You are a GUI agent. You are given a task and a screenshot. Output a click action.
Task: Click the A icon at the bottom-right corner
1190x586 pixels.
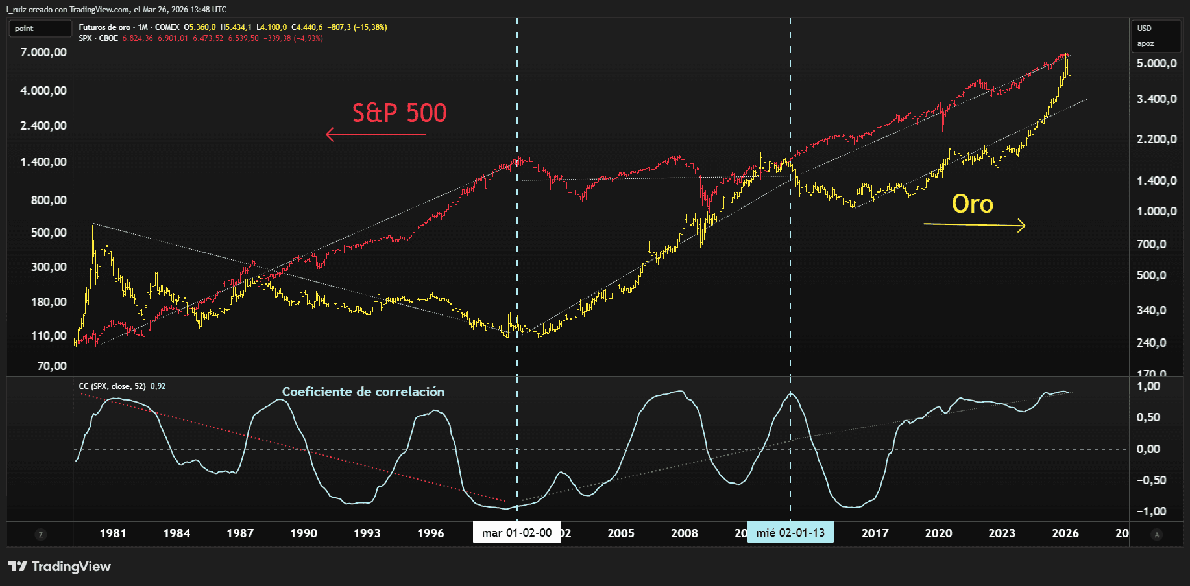point(1157,534)
